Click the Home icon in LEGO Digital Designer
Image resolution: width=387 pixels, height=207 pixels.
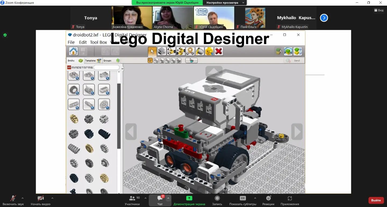coord(73,51)
